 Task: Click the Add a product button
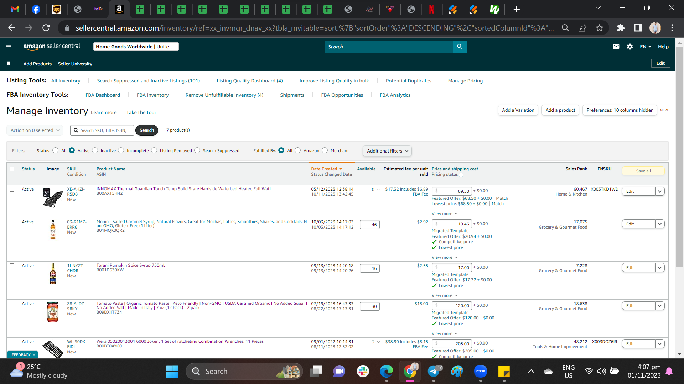(x=560, y=110)
